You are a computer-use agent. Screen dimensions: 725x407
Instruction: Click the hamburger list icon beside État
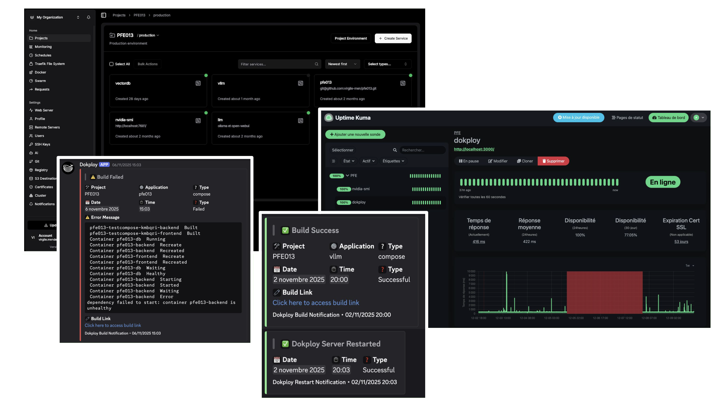pyautogui.click(x=334, y=161)
